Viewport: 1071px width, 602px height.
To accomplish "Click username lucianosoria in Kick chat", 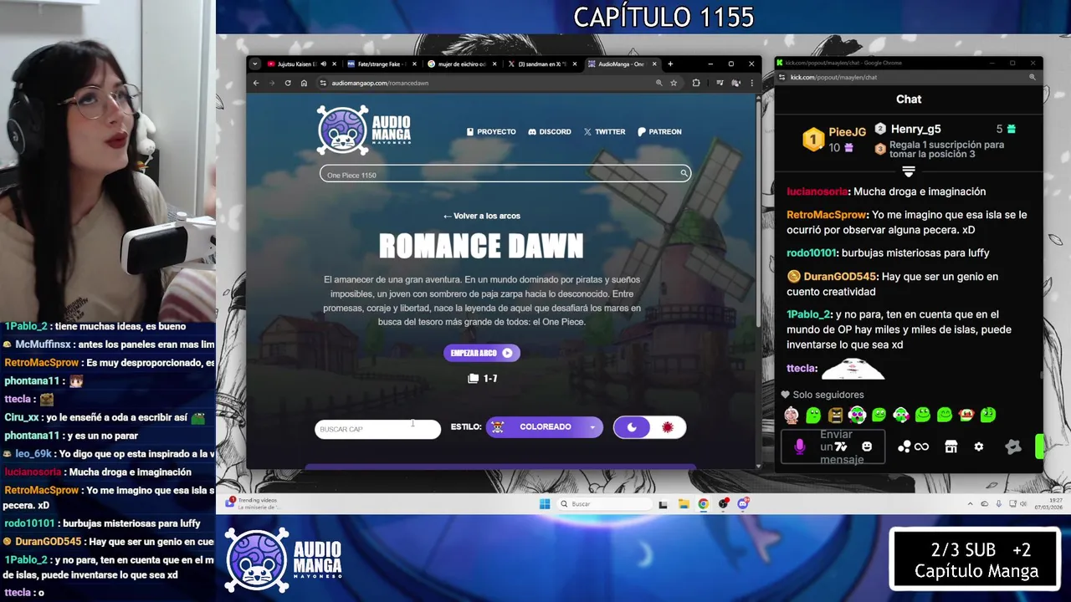I will [817, 191].
